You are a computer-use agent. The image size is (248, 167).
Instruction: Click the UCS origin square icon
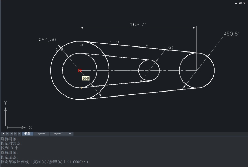pos(5,127)
